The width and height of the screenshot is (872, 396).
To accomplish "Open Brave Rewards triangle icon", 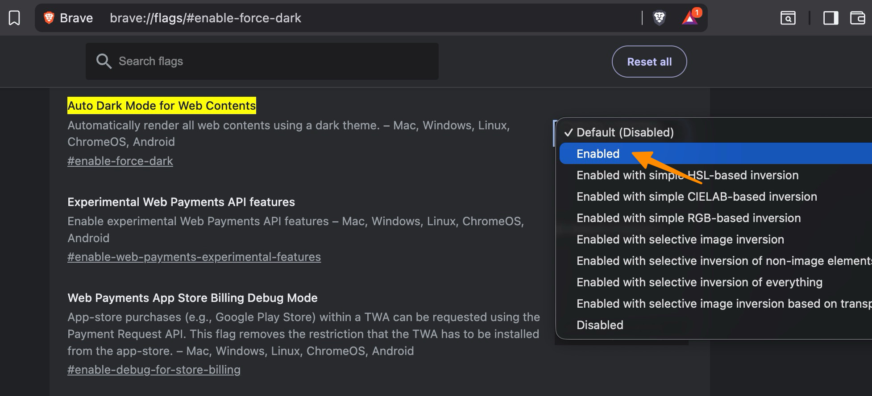I will click(690, 17).
